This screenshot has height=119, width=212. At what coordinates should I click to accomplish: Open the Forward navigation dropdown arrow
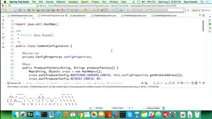click(x=146, y=10)
